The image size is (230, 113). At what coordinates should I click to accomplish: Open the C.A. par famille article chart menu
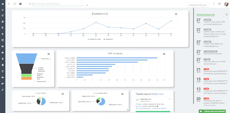[122, 94]
